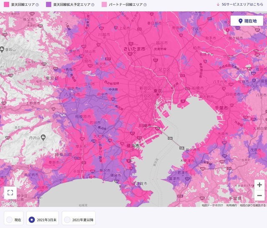Toggle fullscreen map view

pos(10,193)
